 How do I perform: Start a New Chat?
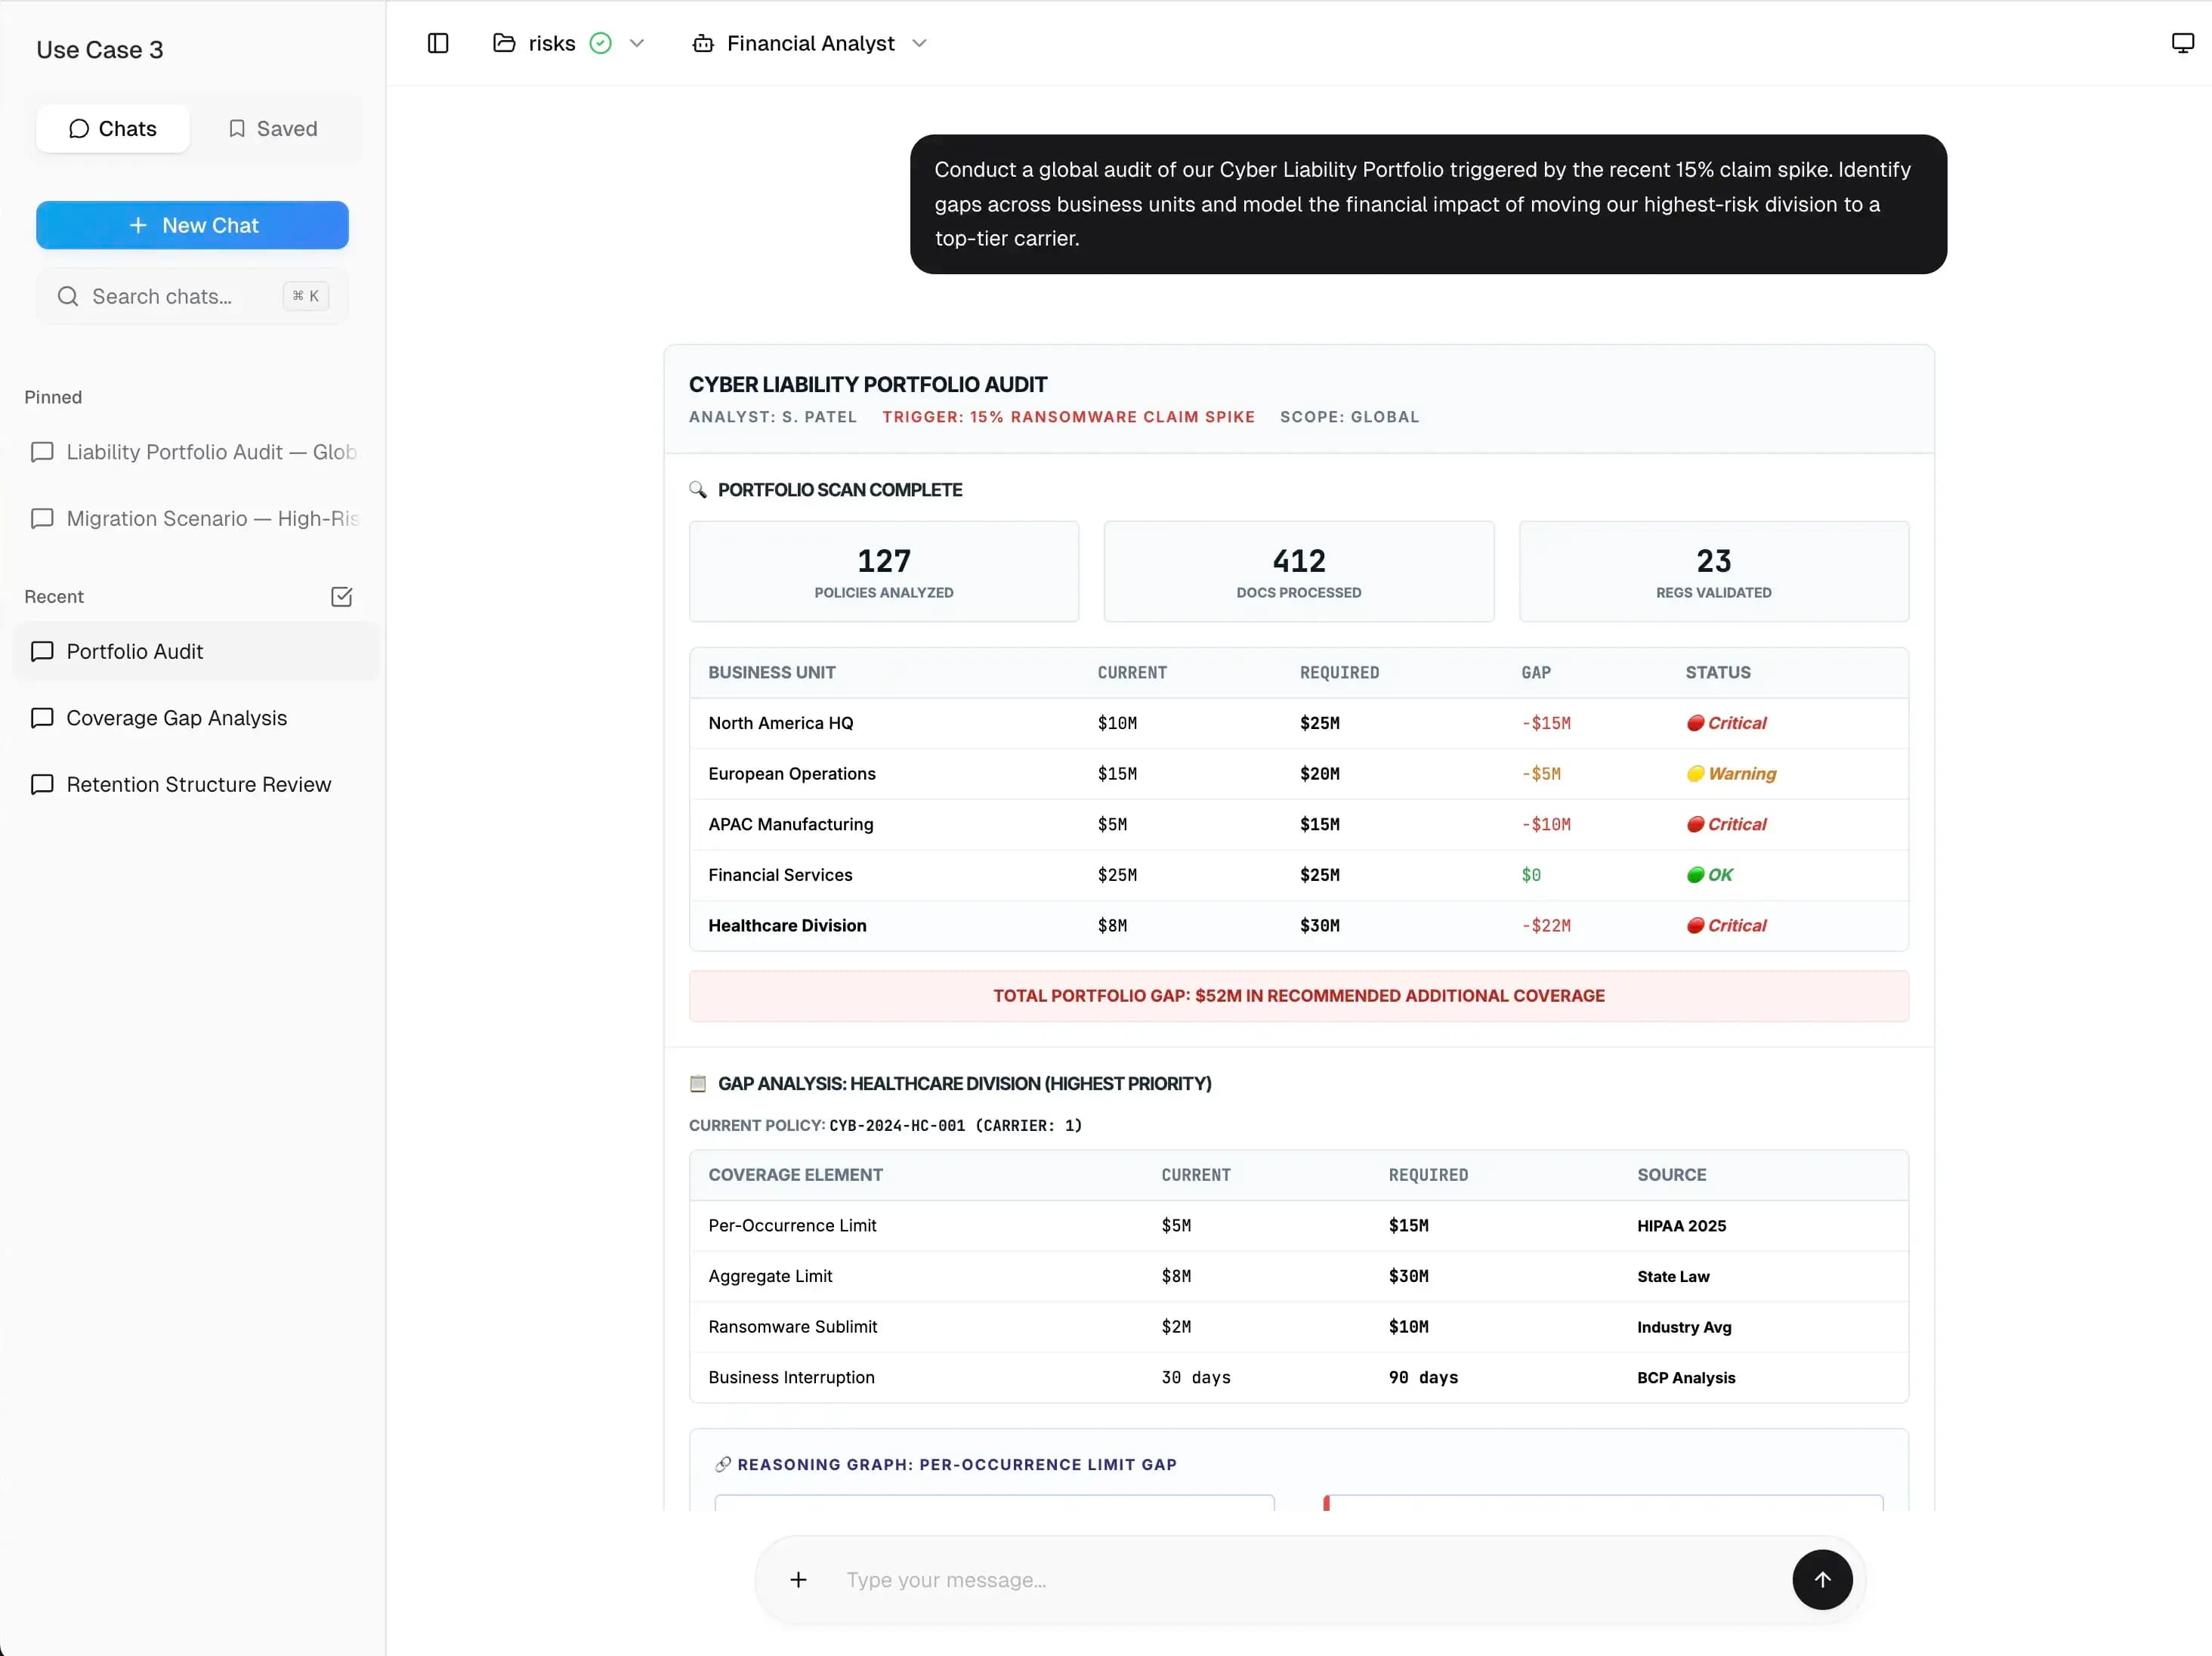click(192, 225)
